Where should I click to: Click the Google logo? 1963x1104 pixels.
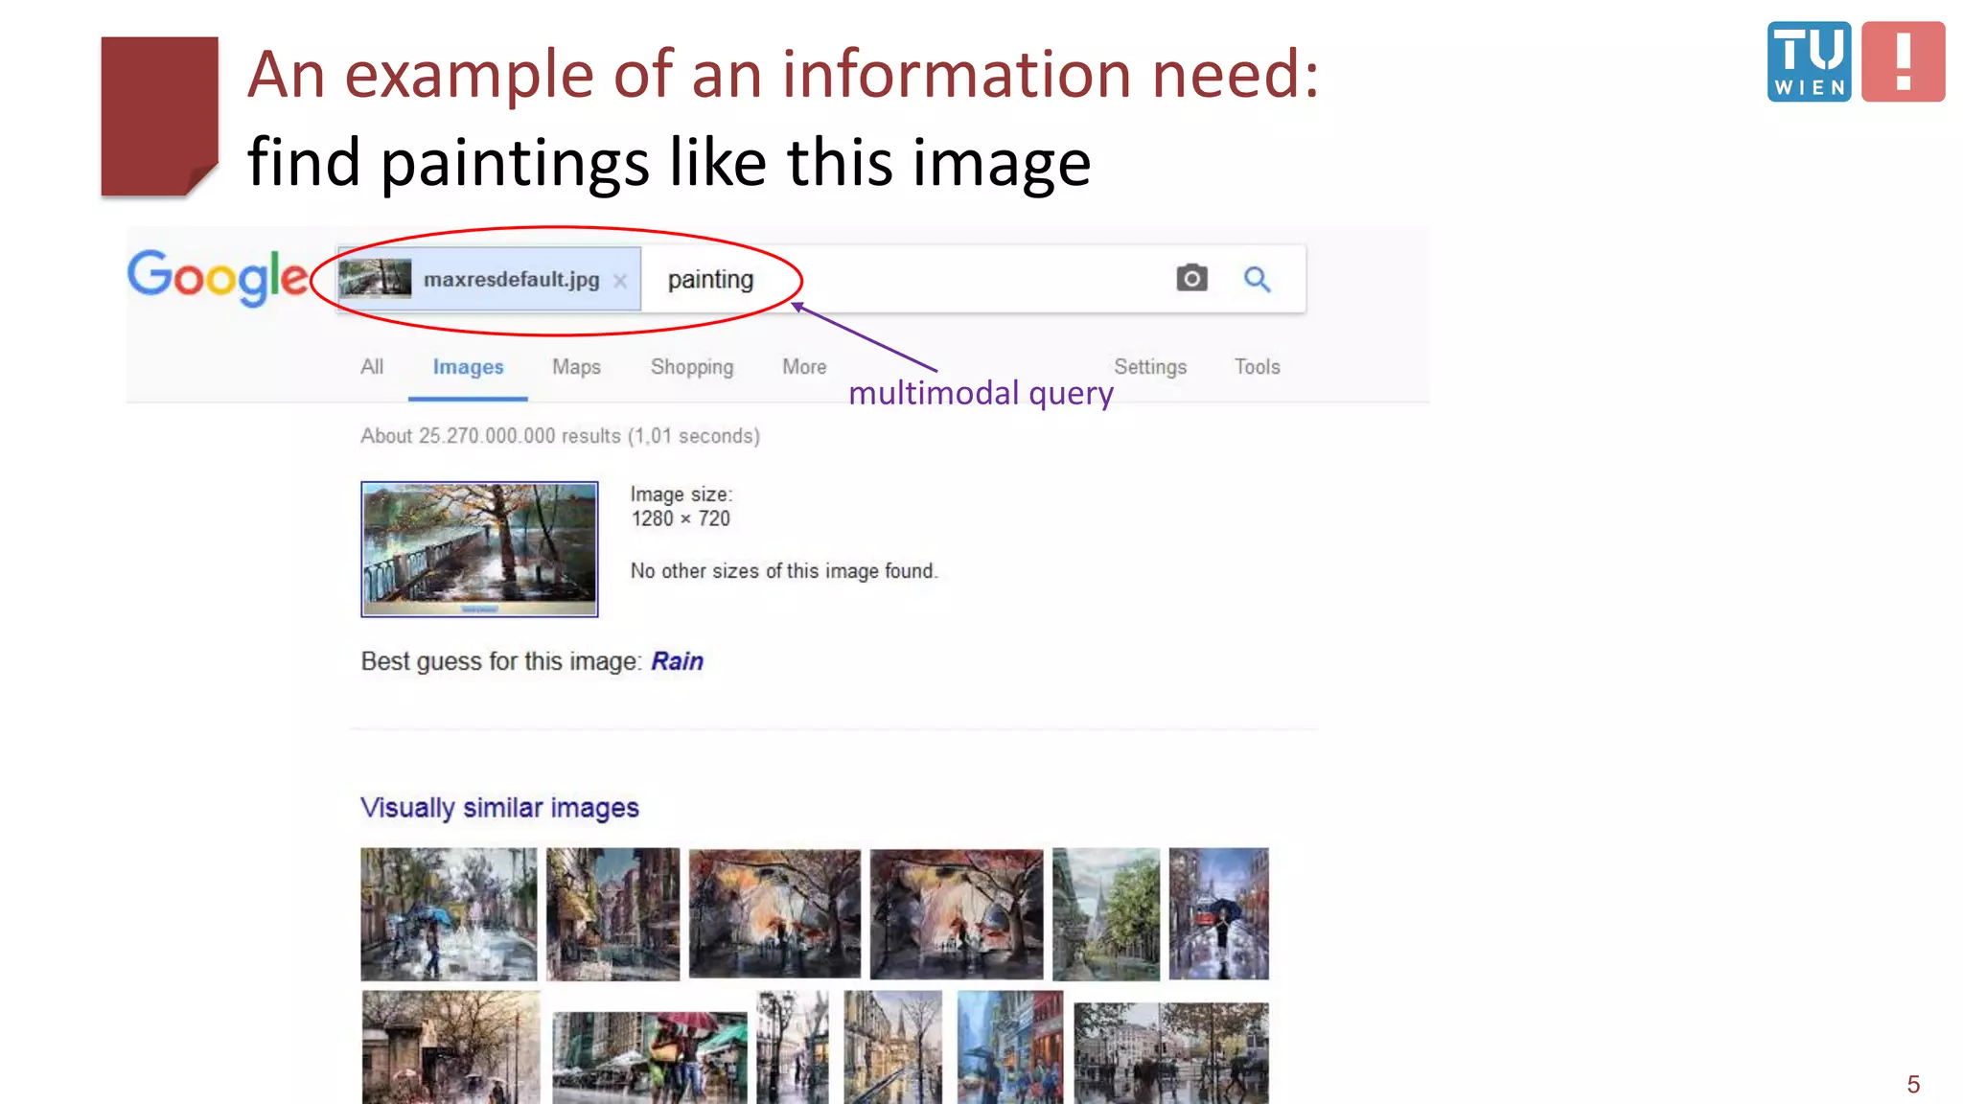[219, 277]
